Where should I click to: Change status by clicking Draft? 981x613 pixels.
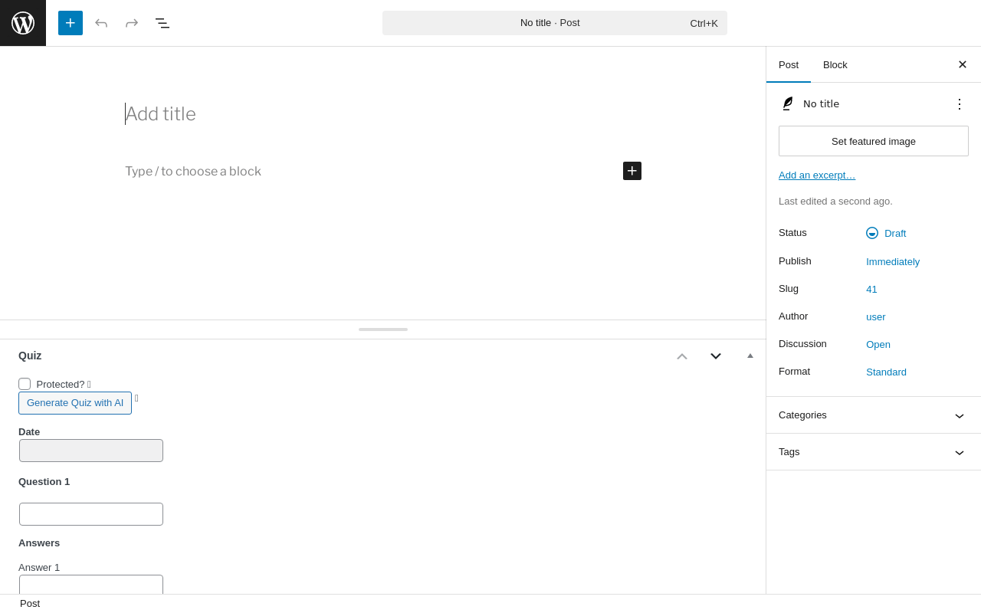click(x=895, y=233)
